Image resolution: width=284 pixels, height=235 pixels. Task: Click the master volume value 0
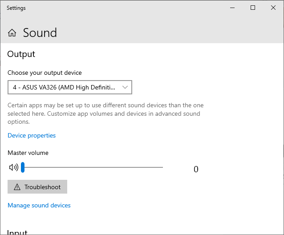196,169
